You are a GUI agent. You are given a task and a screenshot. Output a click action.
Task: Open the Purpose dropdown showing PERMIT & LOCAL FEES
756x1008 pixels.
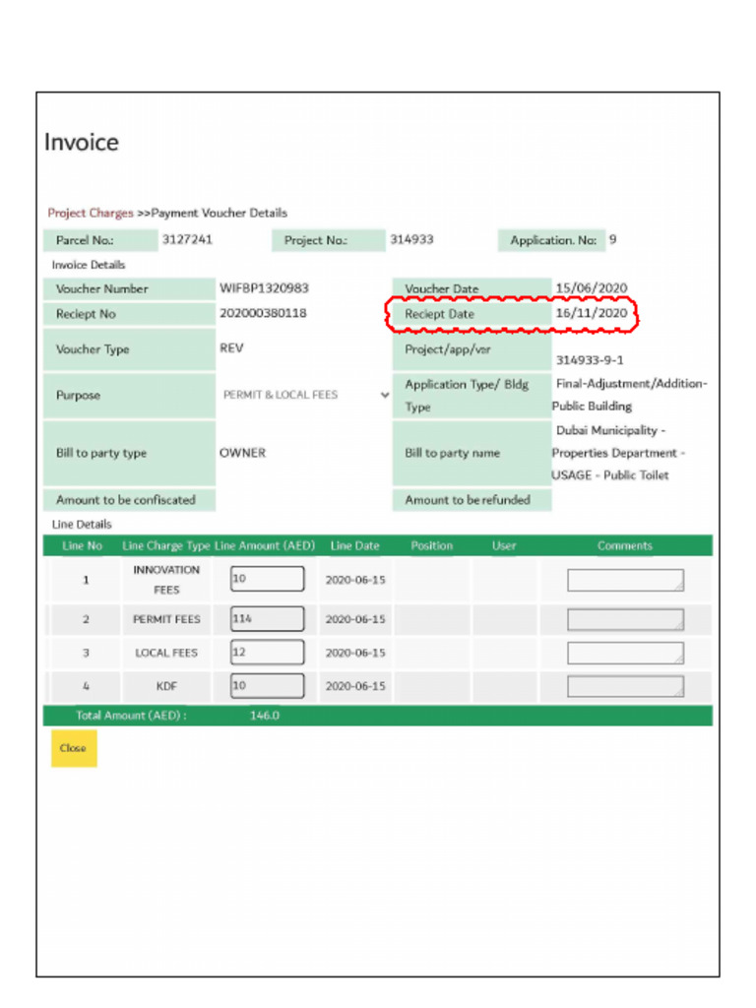[304, 395]
